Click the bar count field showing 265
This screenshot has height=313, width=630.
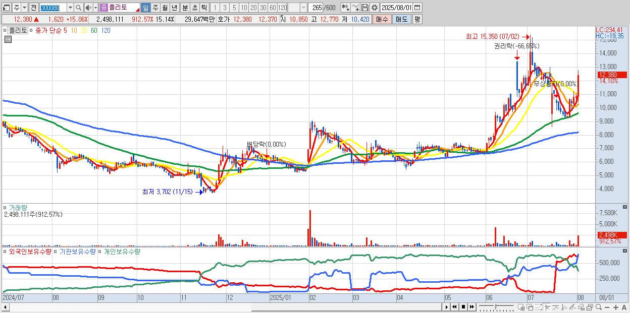pyautogui.click(x=316, y=8)
